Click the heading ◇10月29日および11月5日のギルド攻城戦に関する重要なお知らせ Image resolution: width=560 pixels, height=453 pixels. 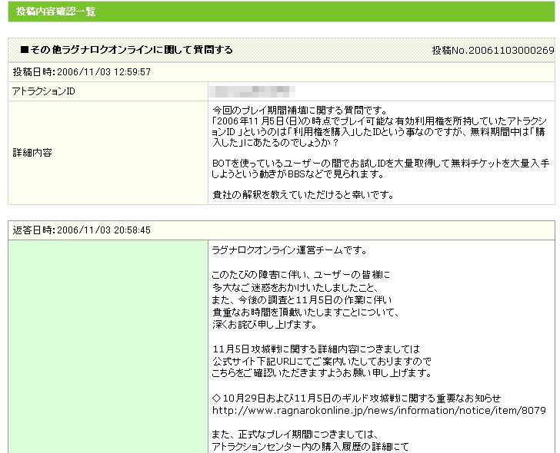(x=356, y=398)
